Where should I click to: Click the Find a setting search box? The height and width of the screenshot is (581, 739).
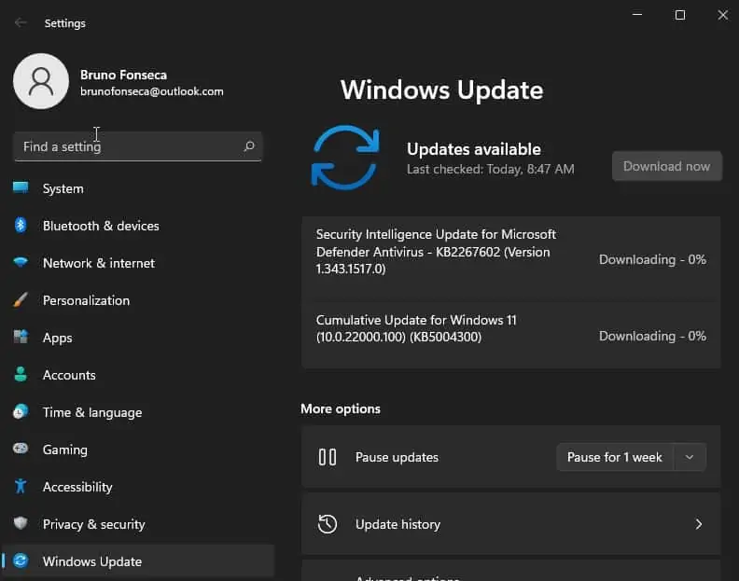pos(137,146)
